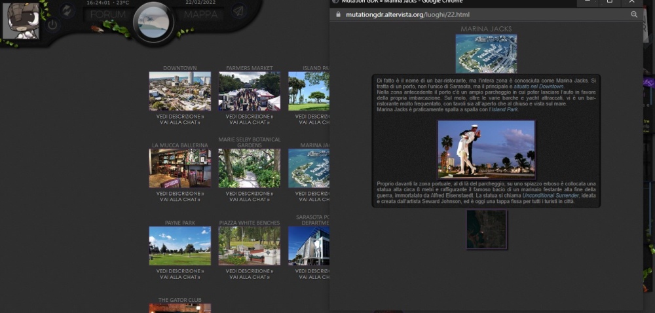Click the refresh arrows icon near the avatar
Image resolution: width=655 pixels, height=313 pixels.
(x=67, y=10)
